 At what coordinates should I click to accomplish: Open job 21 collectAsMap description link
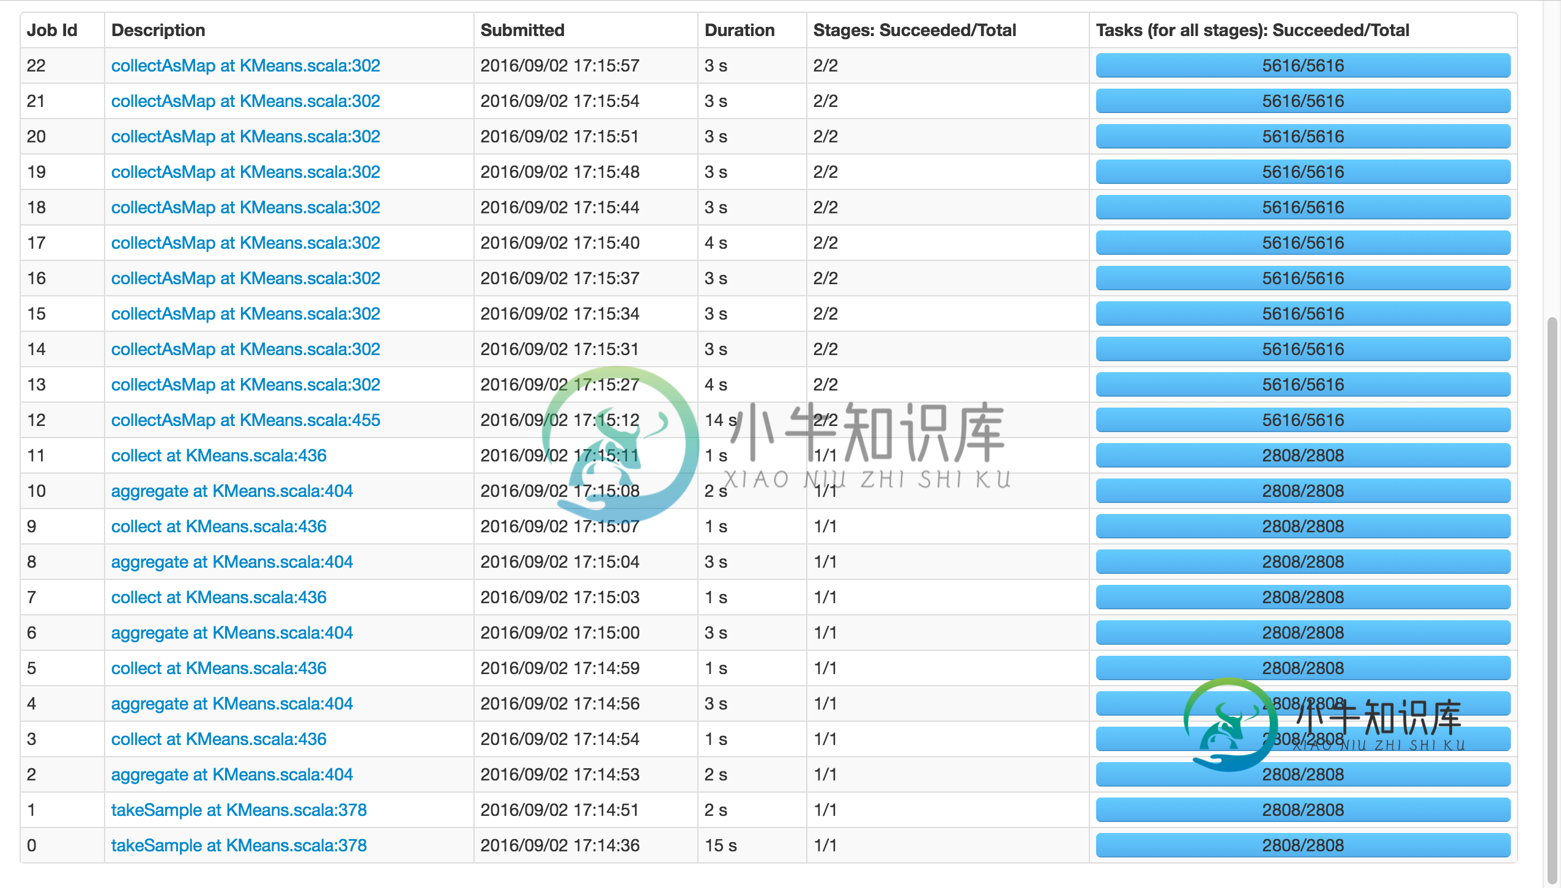point(245,101)
